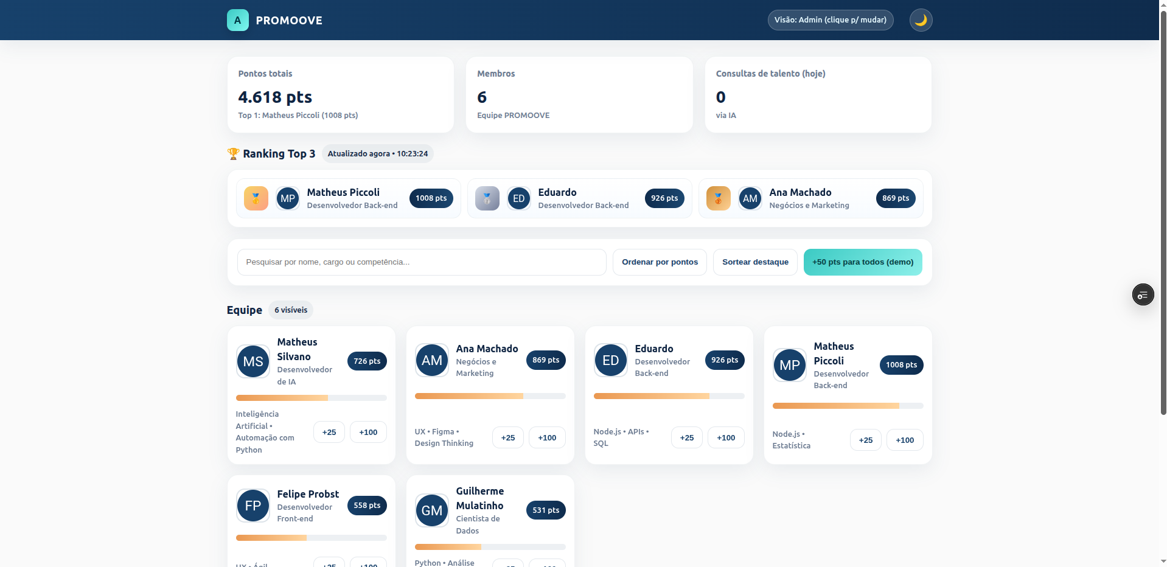Toggle dark mode with the moon icon
The image size is (1167, 567).
pyautogui.click(x=921, y=20)
